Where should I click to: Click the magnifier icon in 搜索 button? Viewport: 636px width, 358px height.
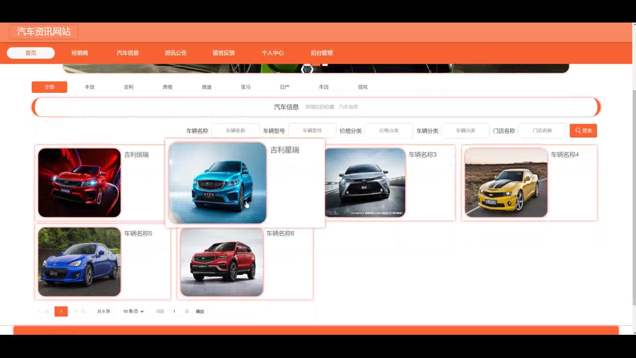point(578,131)
